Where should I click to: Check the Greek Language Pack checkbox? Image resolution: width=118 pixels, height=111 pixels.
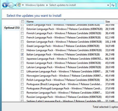[22, 46]
